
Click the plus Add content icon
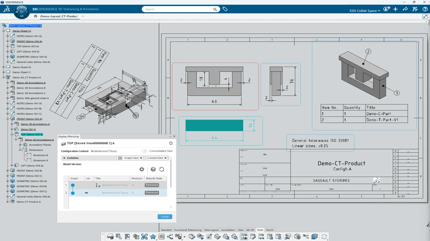click(396, 9)
